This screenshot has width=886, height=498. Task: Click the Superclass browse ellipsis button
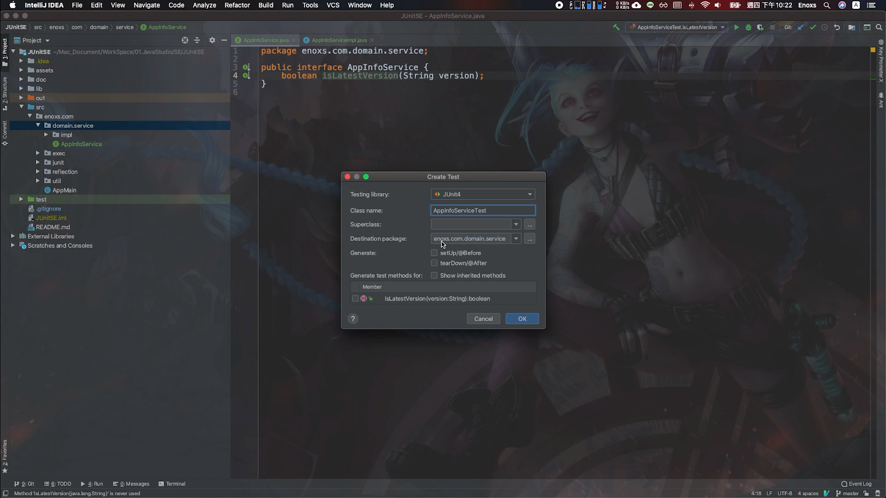pyautogui.click(x=530, y=225)
